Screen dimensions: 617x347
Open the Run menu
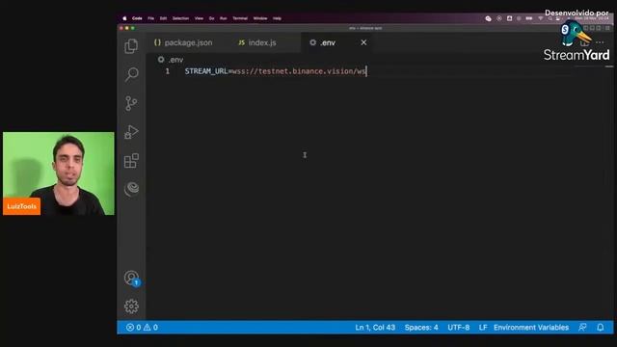coord(223,18)
